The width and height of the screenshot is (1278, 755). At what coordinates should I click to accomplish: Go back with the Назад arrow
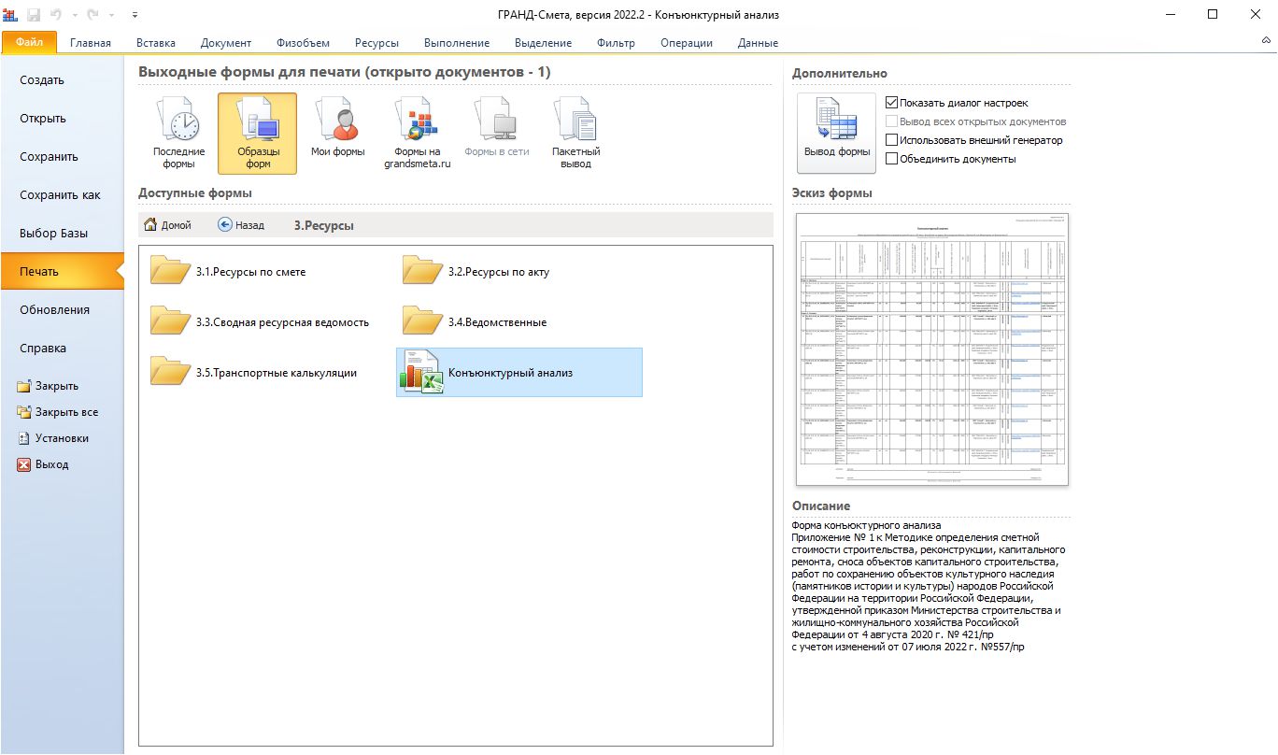pyautogui.click(x=225, y=224)
